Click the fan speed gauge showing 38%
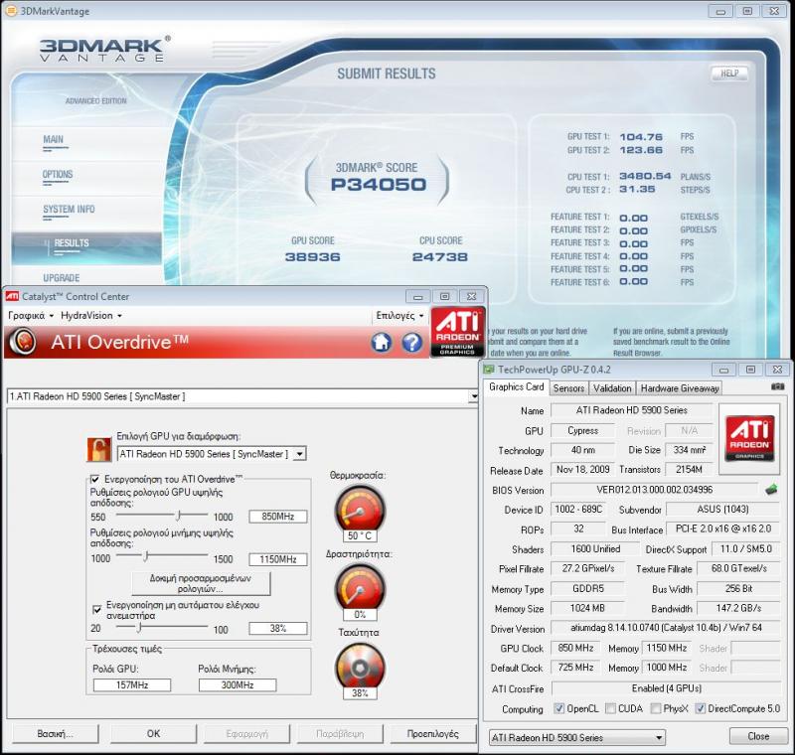 click(360, 667)
